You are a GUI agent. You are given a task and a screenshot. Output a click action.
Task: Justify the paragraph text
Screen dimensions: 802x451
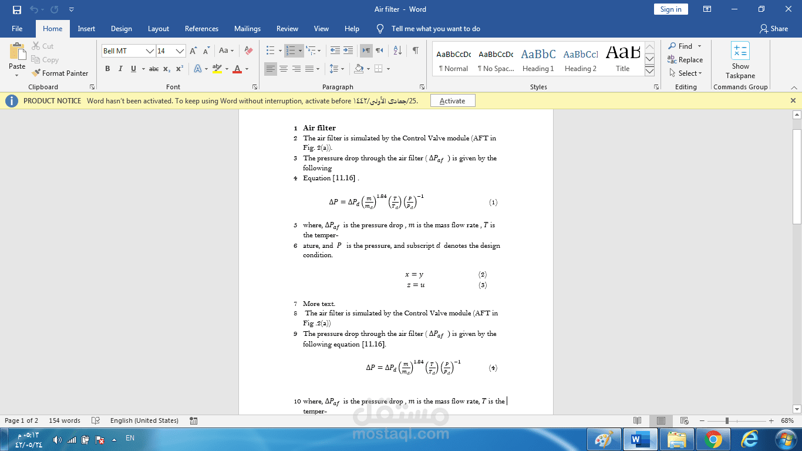(309, 69)
